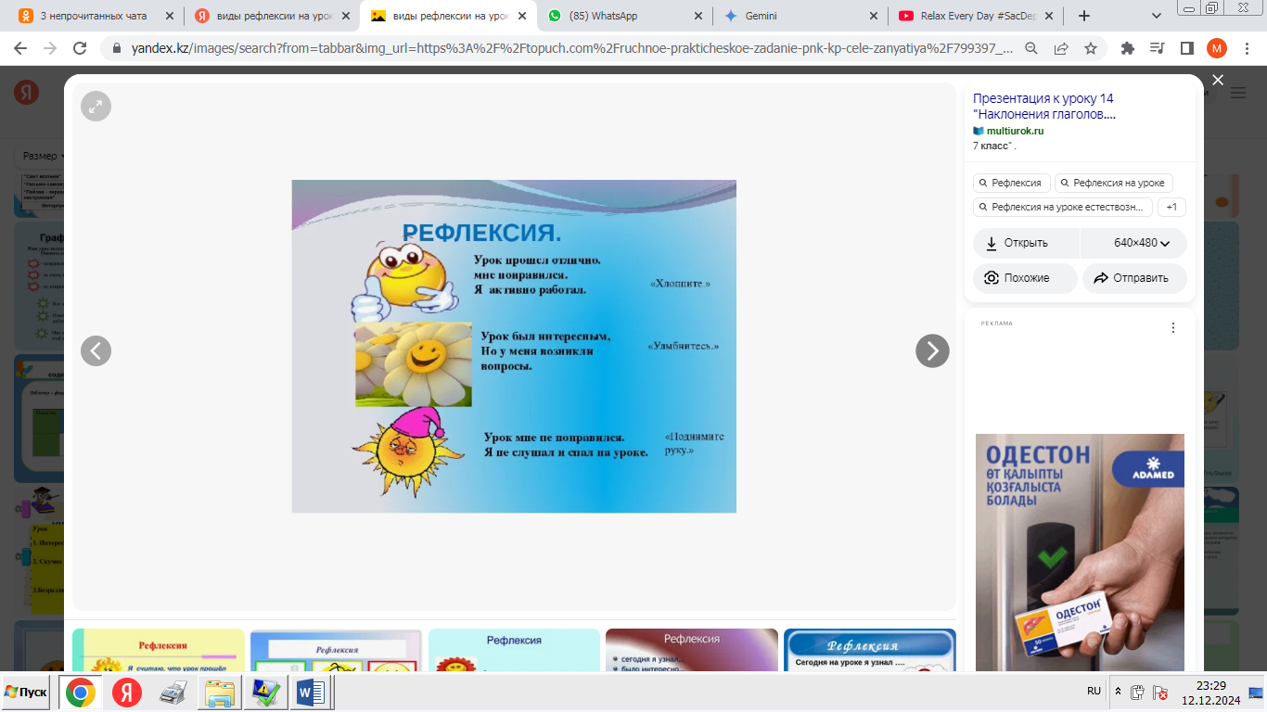Select the Рефлексия на уроке tag

(x=1113, y=183)
